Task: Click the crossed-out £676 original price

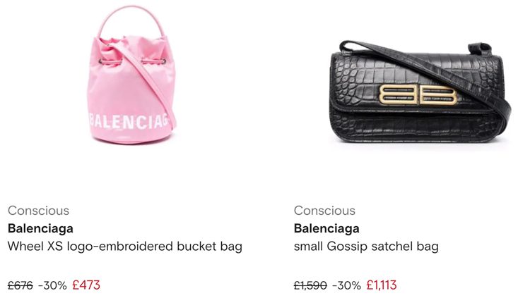Action: click(20, 285)
